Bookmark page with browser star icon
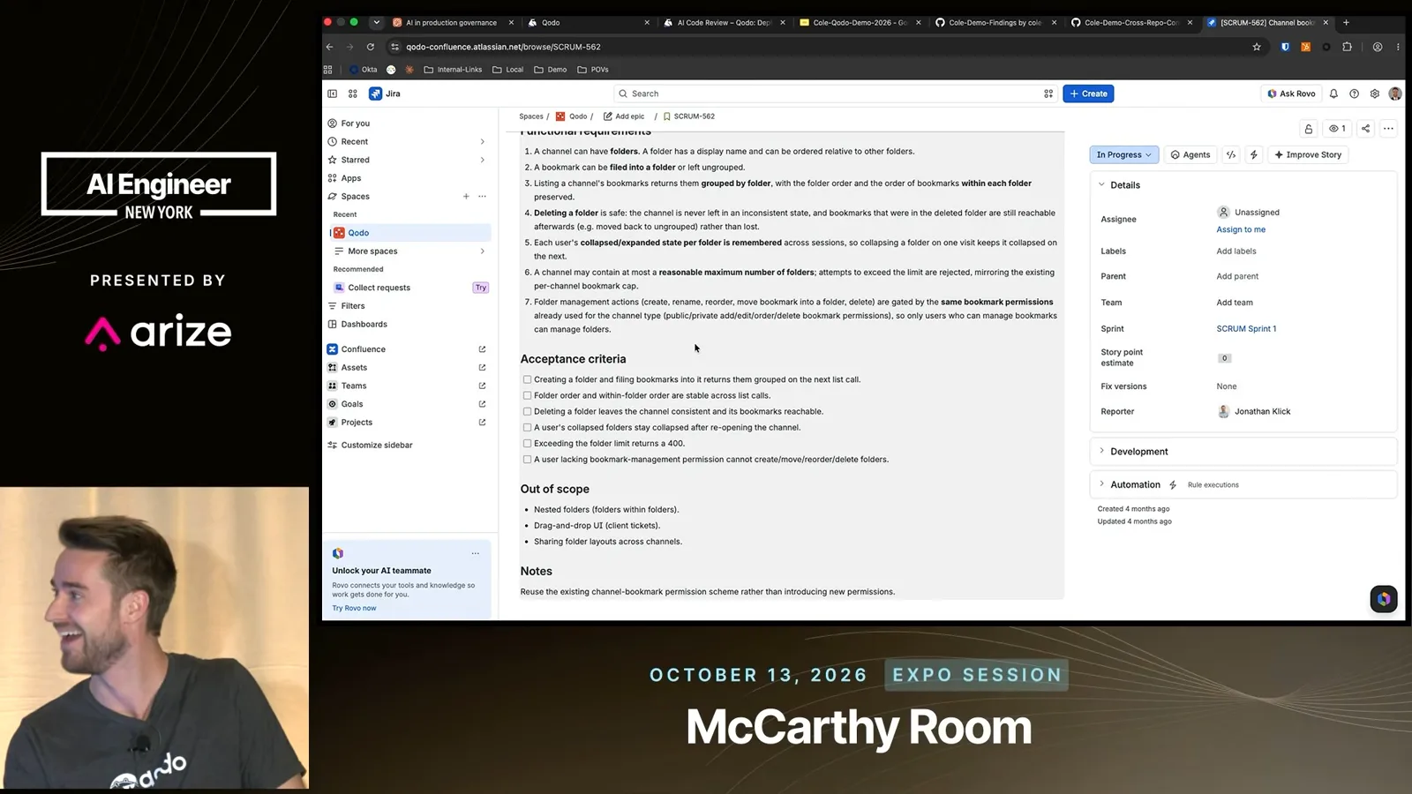 (1257, 47)
